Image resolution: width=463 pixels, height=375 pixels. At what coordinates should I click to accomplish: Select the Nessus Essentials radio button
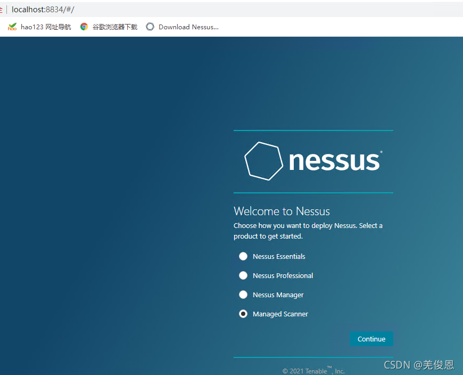[x=243, y=256]
